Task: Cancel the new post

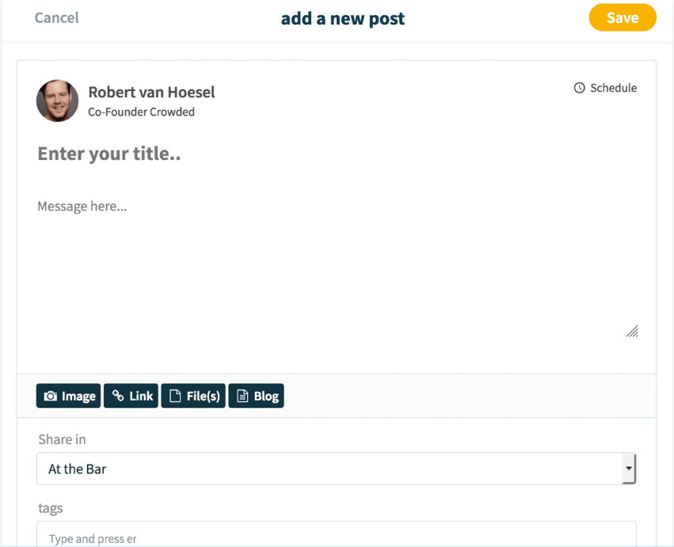Action: pos(56,17)
